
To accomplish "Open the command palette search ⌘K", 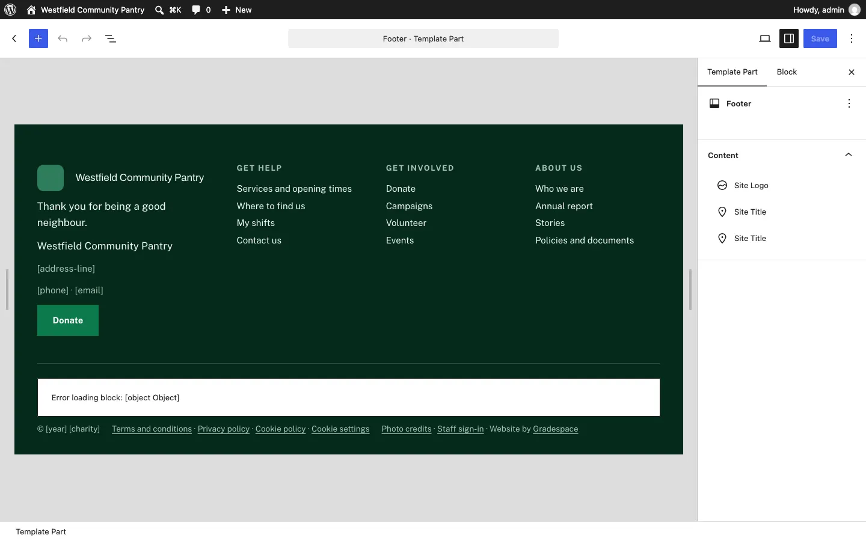I will coord(168,10).
